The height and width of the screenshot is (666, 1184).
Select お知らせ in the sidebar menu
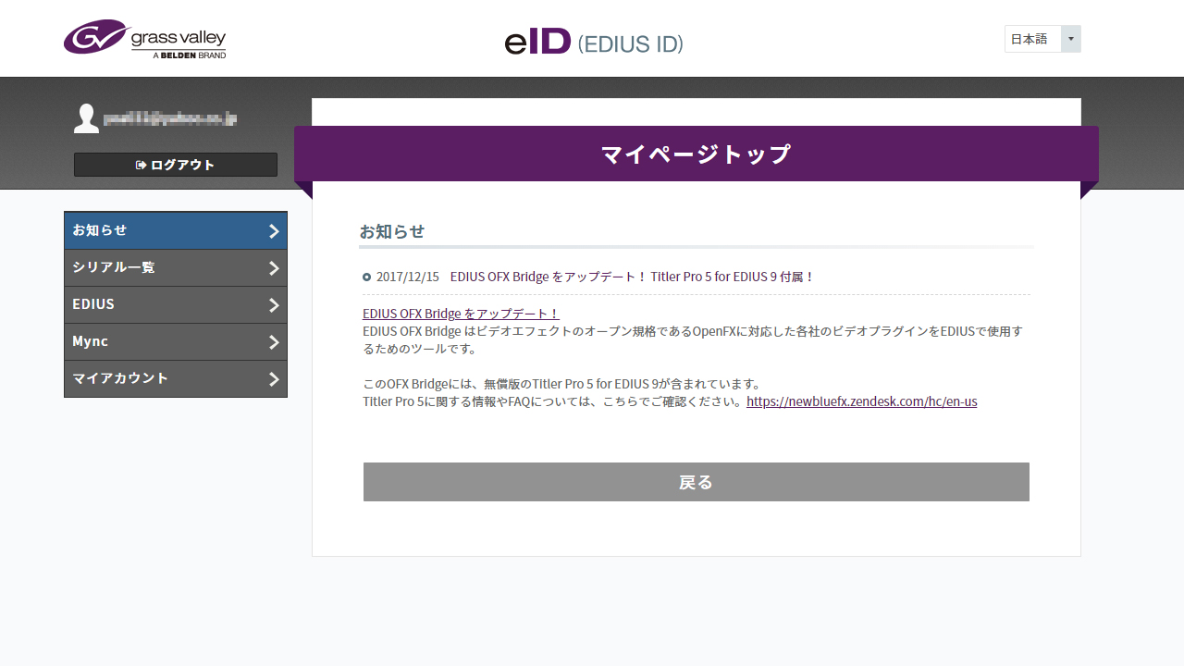coord(176,230)
